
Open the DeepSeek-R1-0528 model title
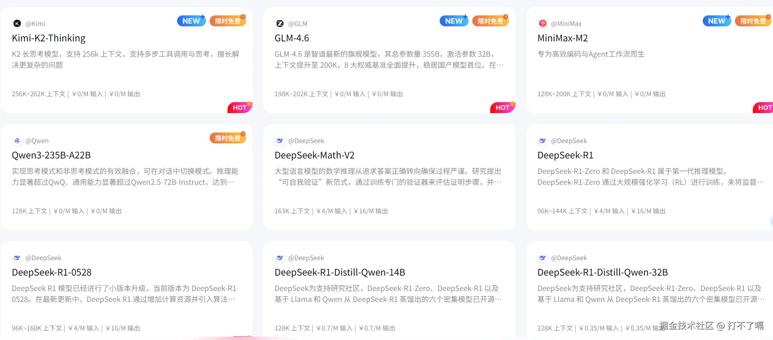52,272
